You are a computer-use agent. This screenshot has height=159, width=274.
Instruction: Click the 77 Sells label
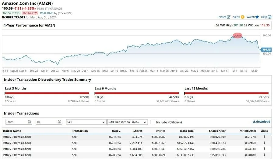264,97
